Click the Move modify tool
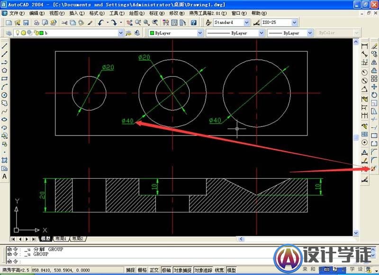 [374, 87]
